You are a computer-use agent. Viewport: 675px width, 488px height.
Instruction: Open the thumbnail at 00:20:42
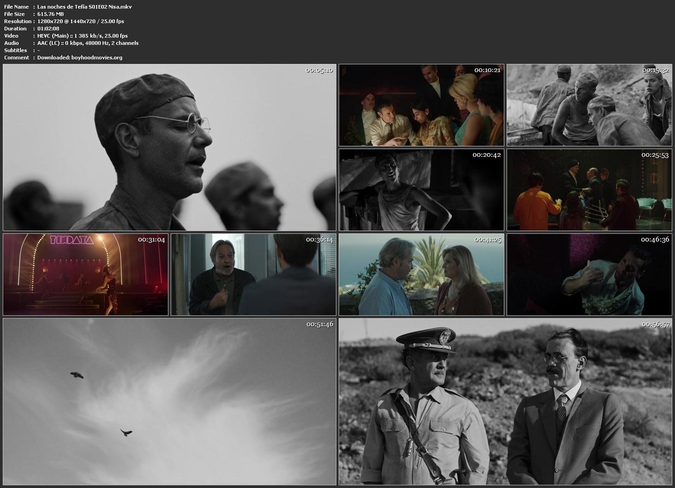point(421,190)
